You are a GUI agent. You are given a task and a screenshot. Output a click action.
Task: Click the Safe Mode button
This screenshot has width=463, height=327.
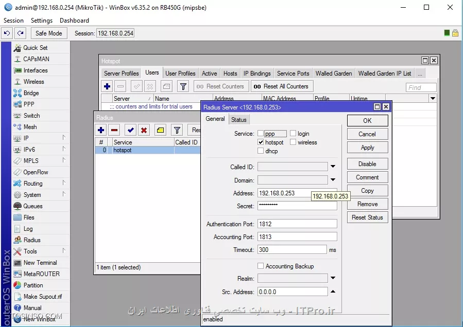[49, 33]
